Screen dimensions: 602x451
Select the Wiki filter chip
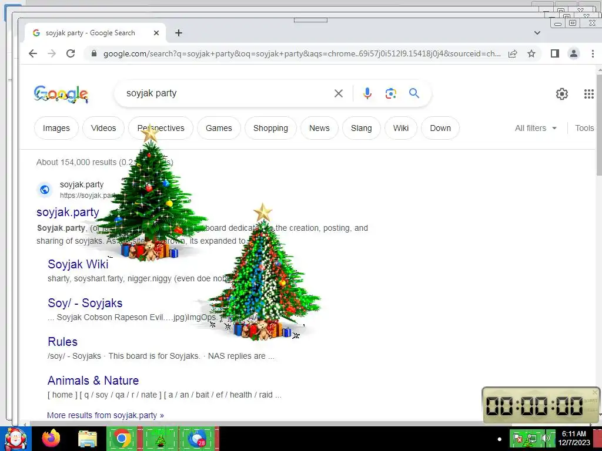click(x=401, y=128)
